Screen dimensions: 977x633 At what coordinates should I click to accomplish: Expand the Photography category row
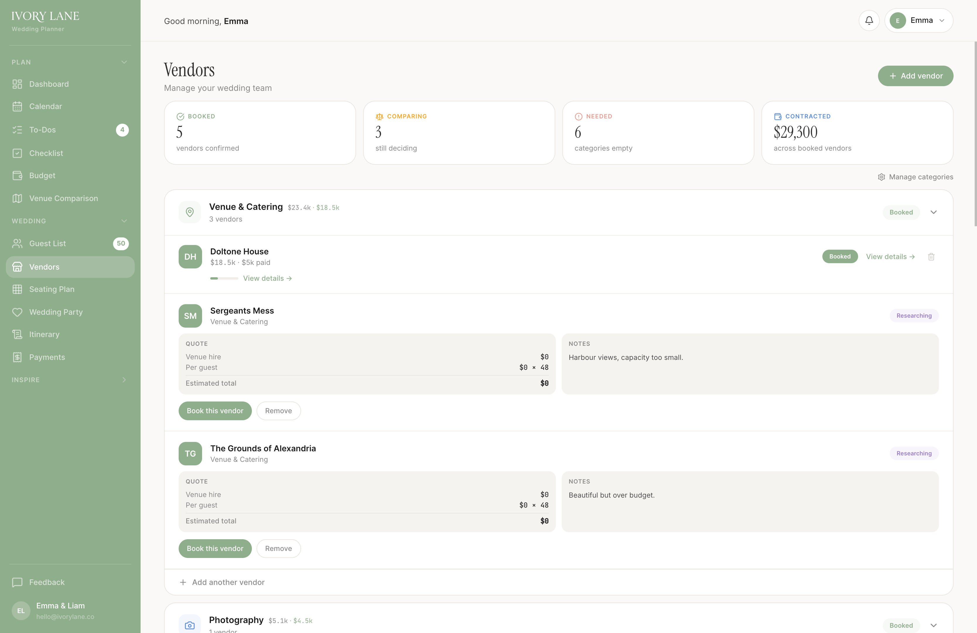pyautogui.click(x=933, y=625)
